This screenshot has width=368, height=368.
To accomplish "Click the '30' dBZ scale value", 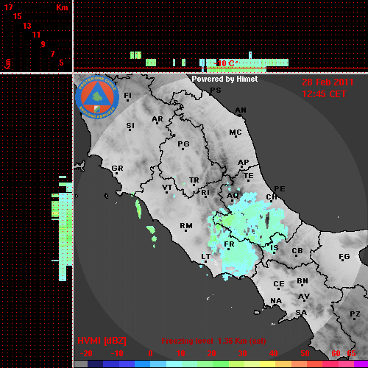I will [243, 353].
